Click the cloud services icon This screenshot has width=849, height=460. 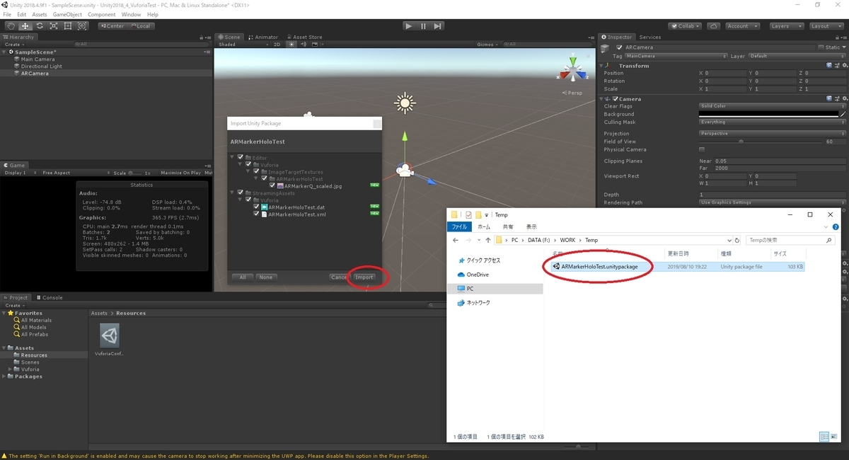click(x=713, y=26)
